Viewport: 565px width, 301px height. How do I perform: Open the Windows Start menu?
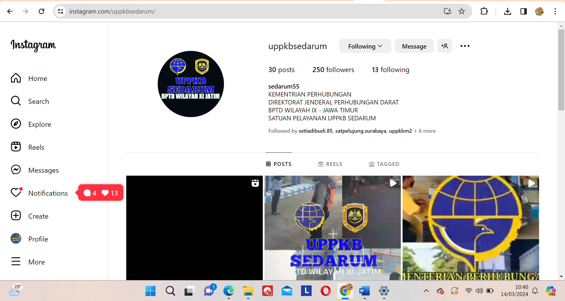pyautogui.click(x=150, y=291)
